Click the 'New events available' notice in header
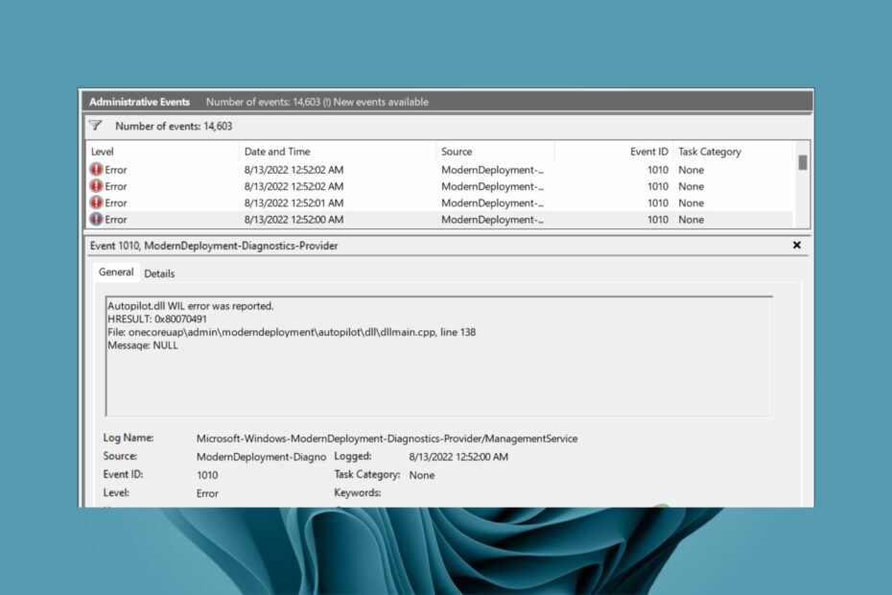The image size is (892, 595). coord(381,102)
